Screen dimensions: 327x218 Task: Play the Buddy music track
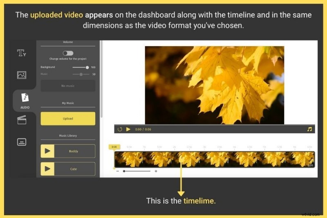47,151
